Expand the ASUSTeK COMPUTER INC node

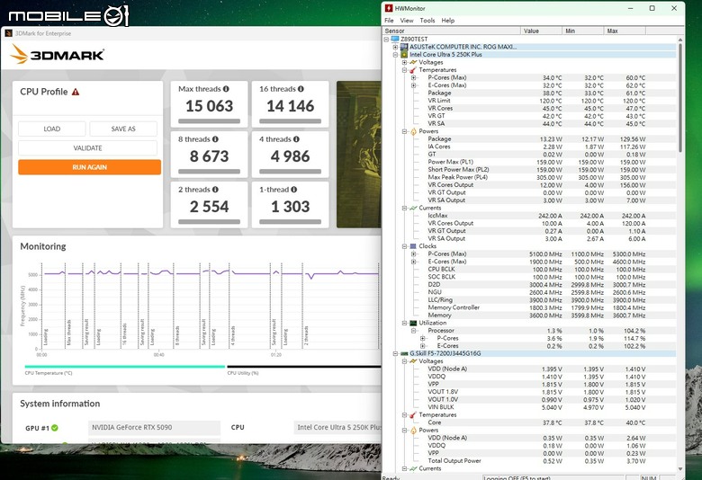[395, 47]
